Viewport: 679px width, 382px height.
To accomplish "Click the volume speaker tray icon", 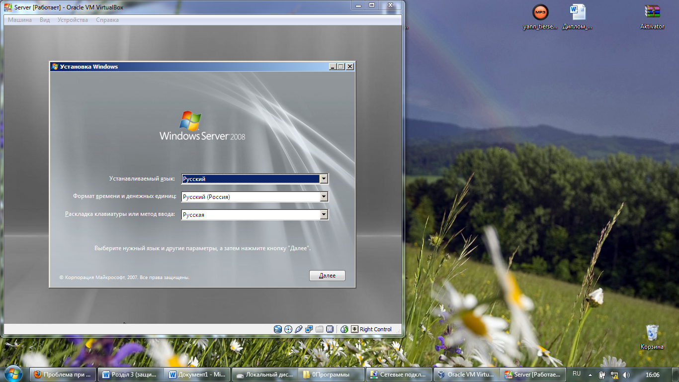I will pos(626,375).
